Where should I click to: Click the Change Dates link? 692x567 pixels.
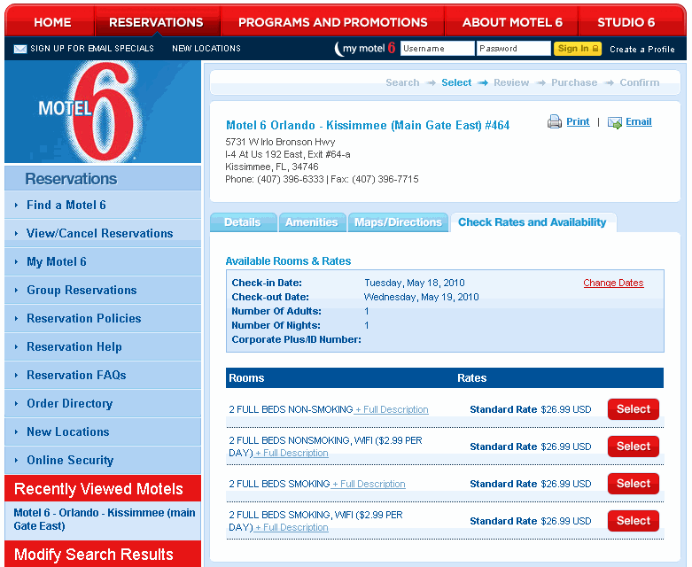613,283
